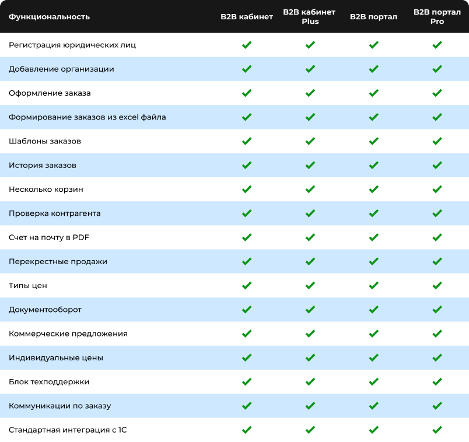
Task: Click Стандартная интеграция с 1С checkmark under B2B портал
Action: pos(373,430)
